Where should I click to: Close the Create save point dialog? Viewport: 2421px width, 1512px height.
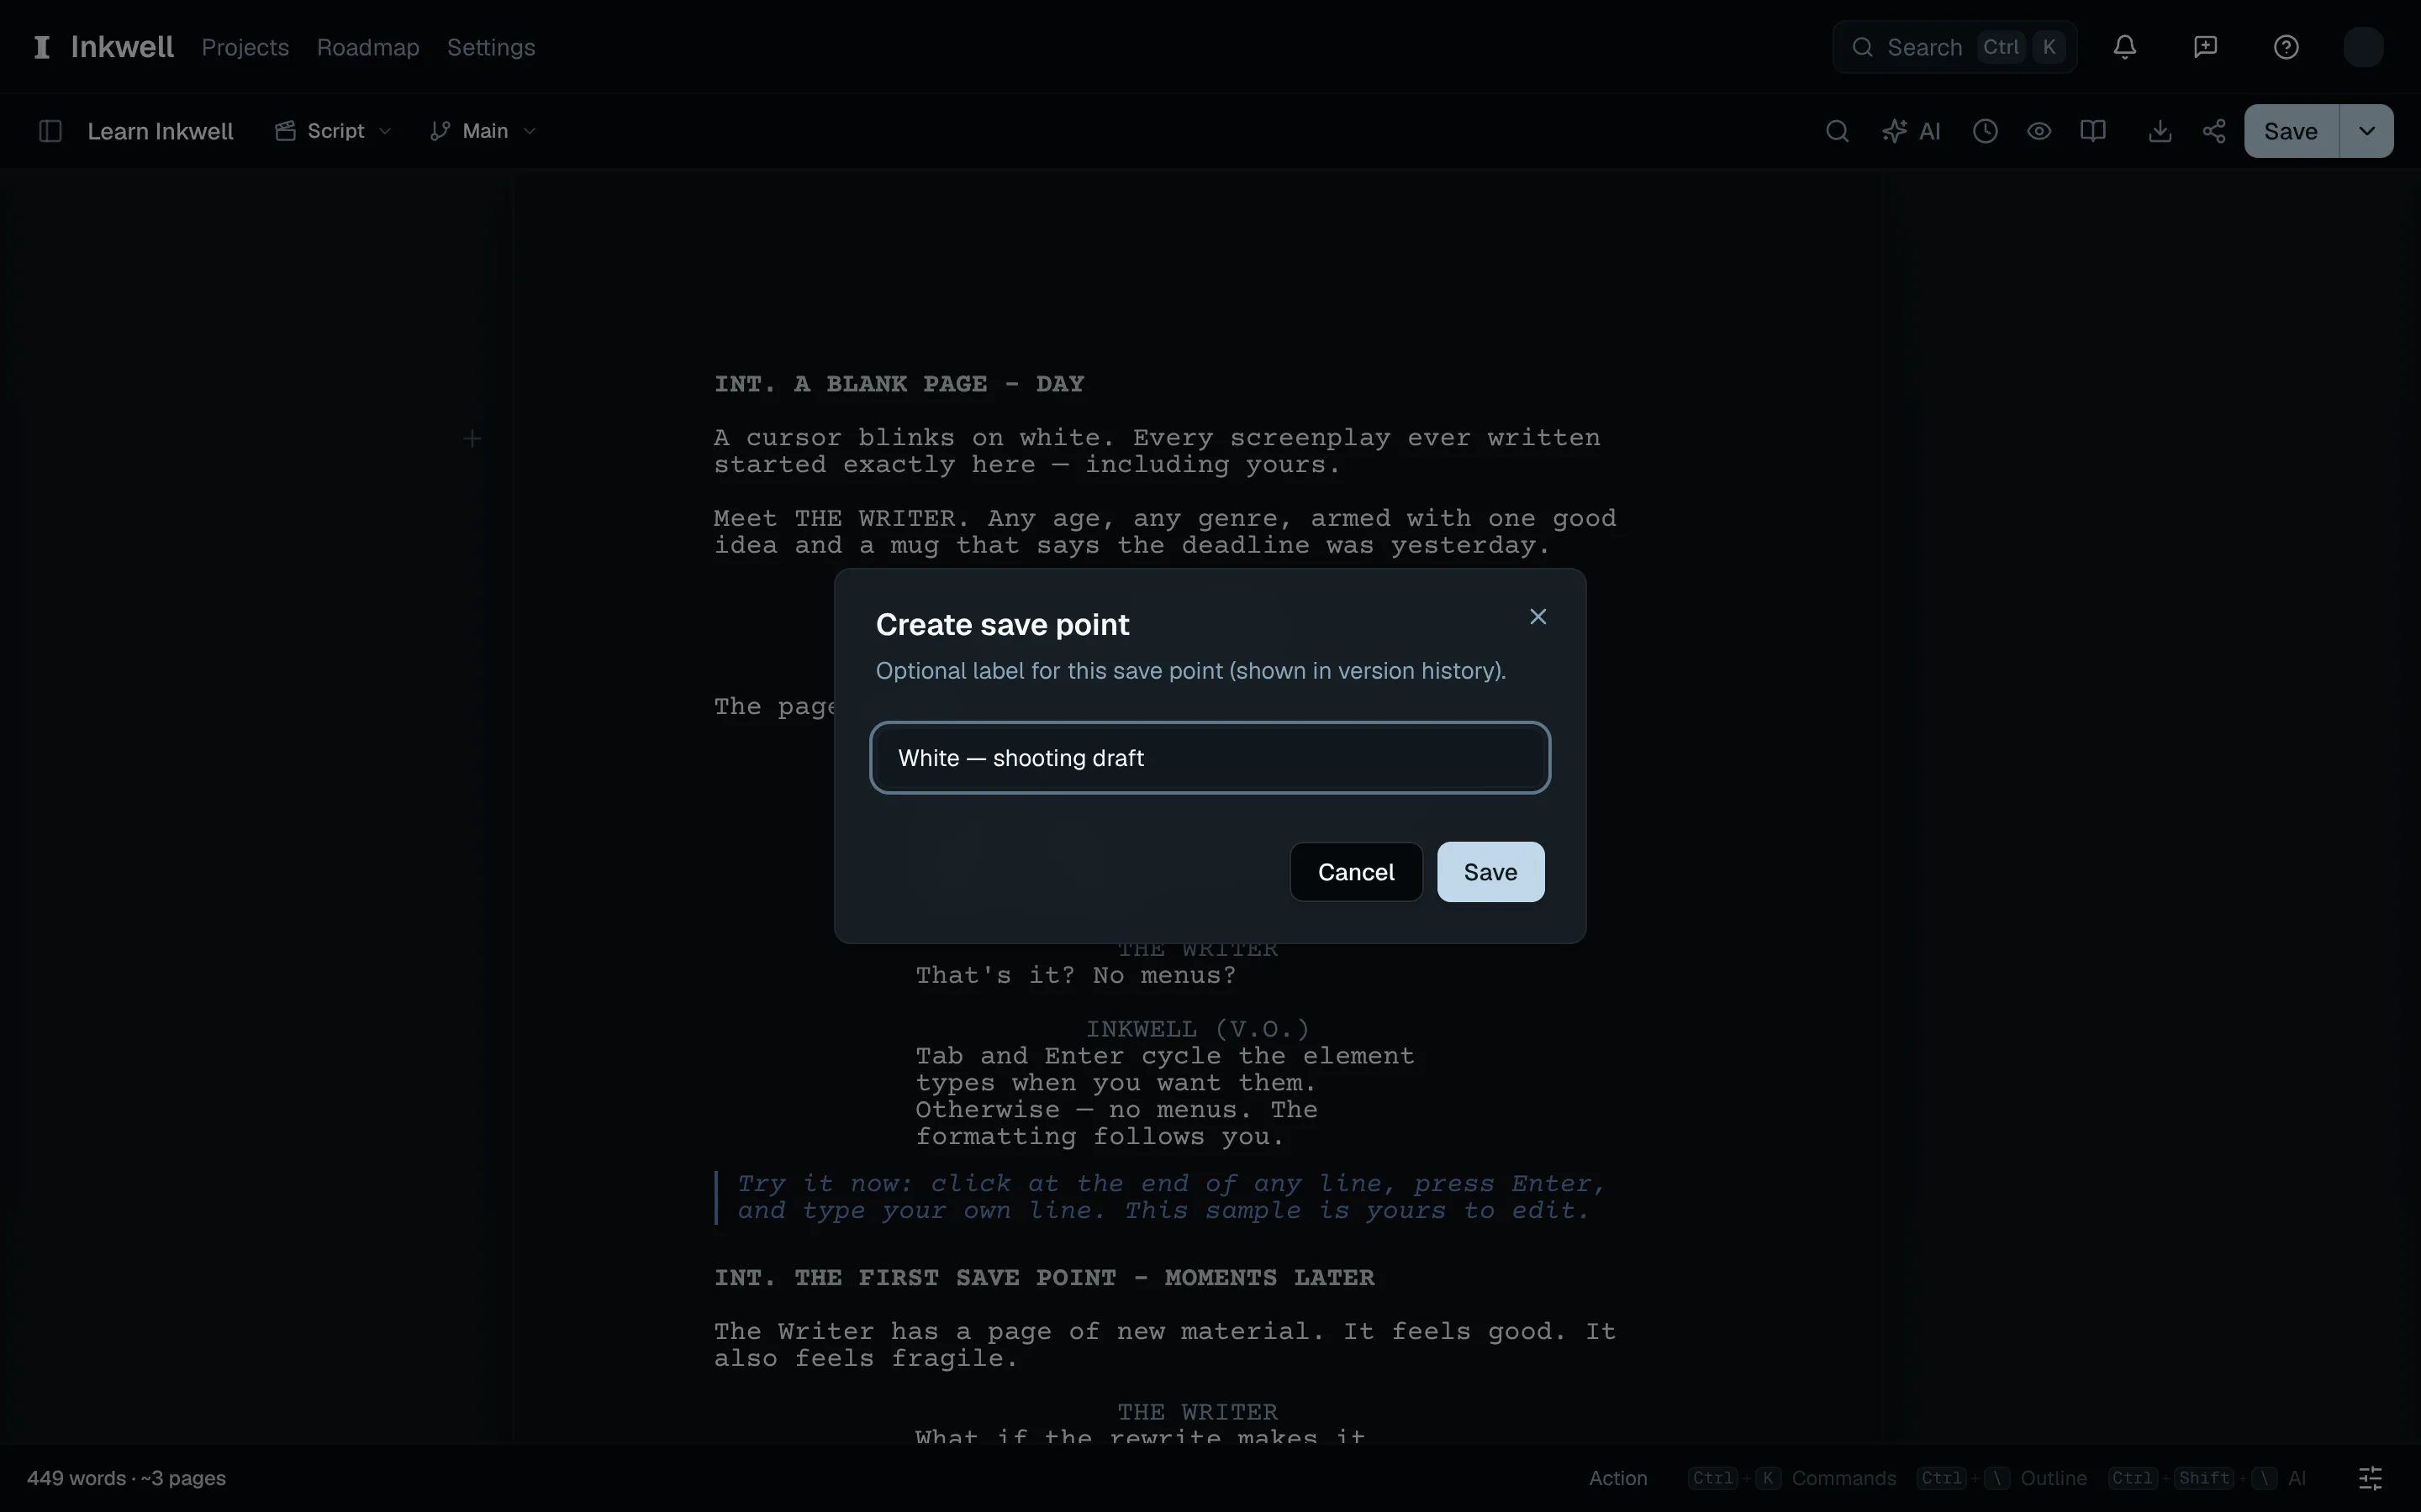pos(1538,617)
